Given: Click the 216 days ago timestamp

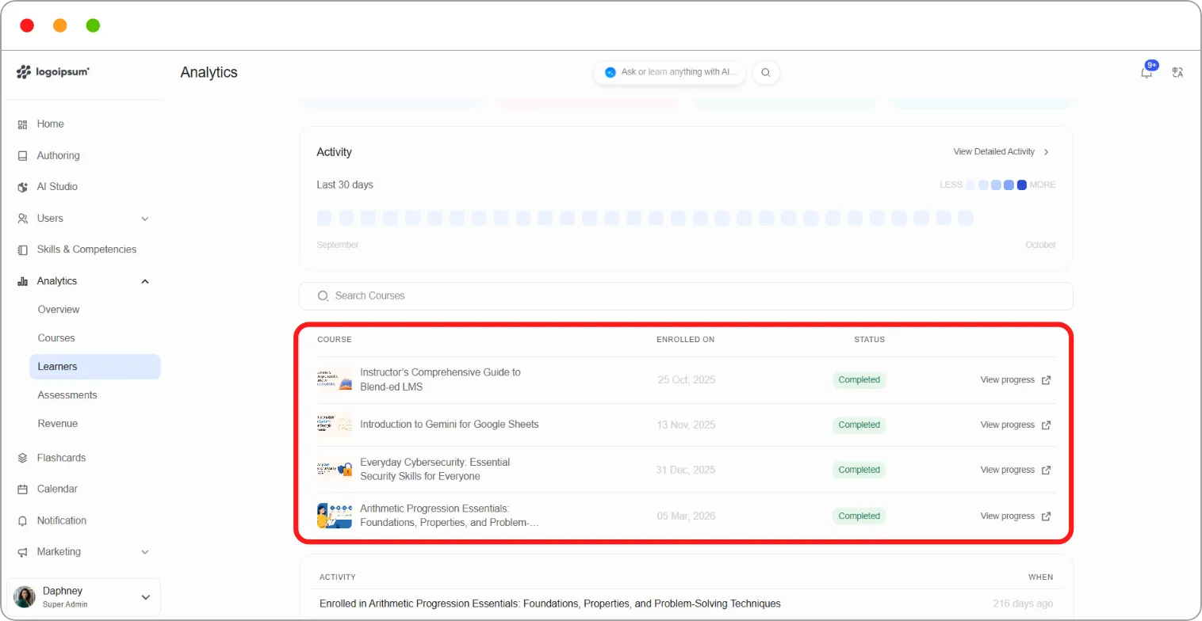Looking at the screenshot, I should pos(1023,604).
